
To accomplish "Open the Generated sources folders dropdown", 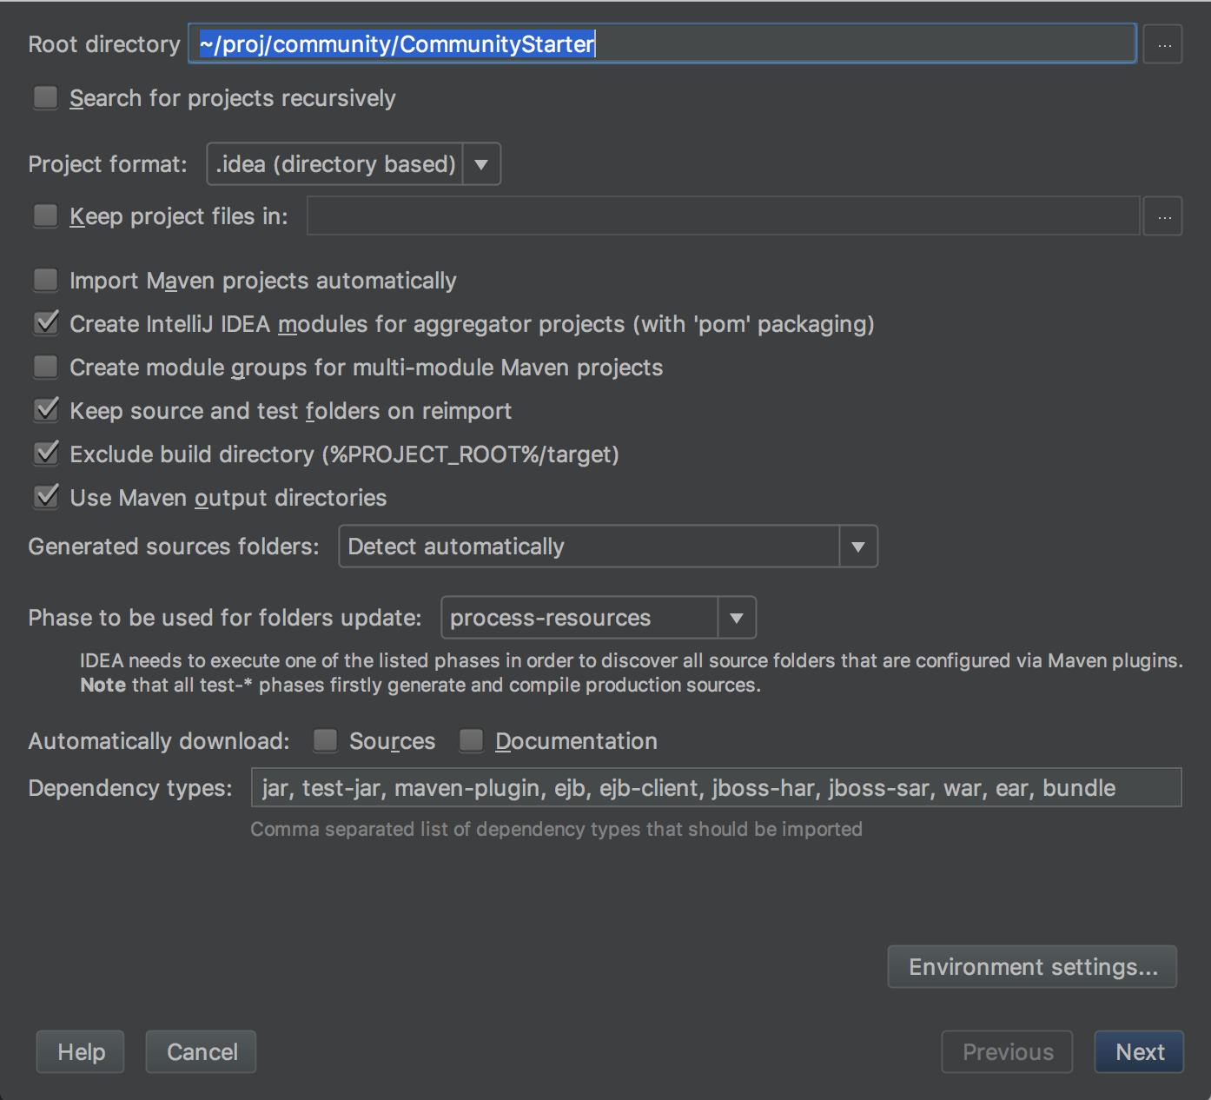I will point(857,547).
